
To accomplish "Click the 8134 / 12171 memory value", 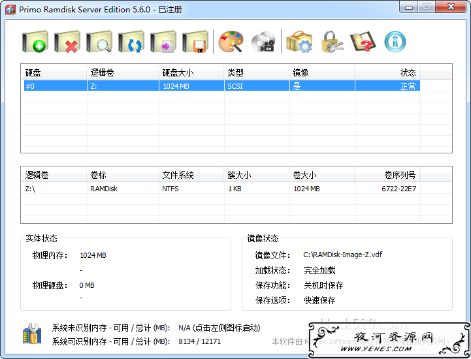I will click(199, 341).
